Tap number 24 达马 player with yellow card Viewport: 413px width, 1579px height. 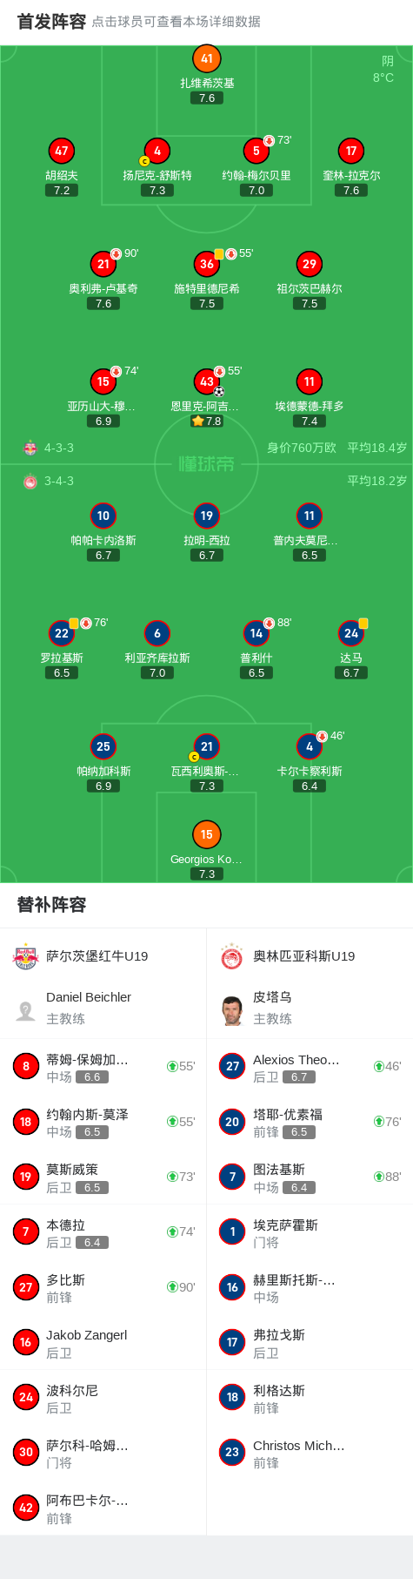[x=351, y=633]
